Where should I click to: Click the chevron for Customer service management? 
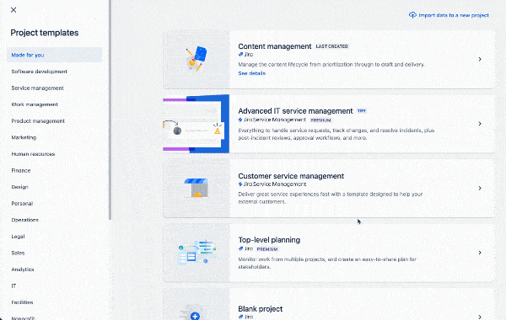tap(480, 188)
